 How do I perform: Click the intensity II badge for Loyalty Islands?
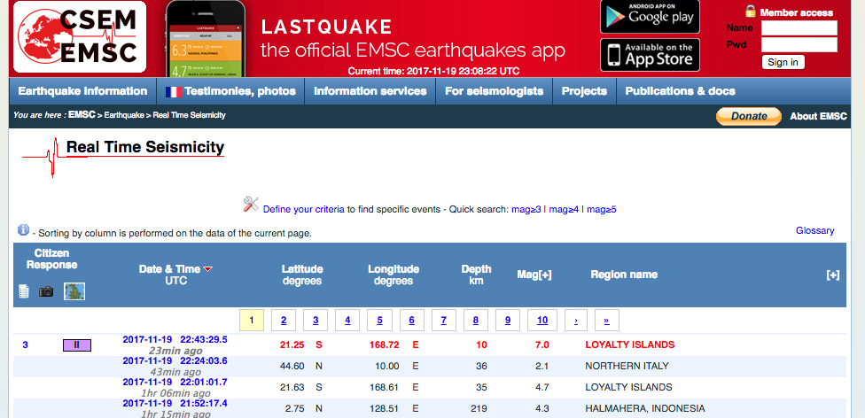pyautogui.click(x=77, y=344)
